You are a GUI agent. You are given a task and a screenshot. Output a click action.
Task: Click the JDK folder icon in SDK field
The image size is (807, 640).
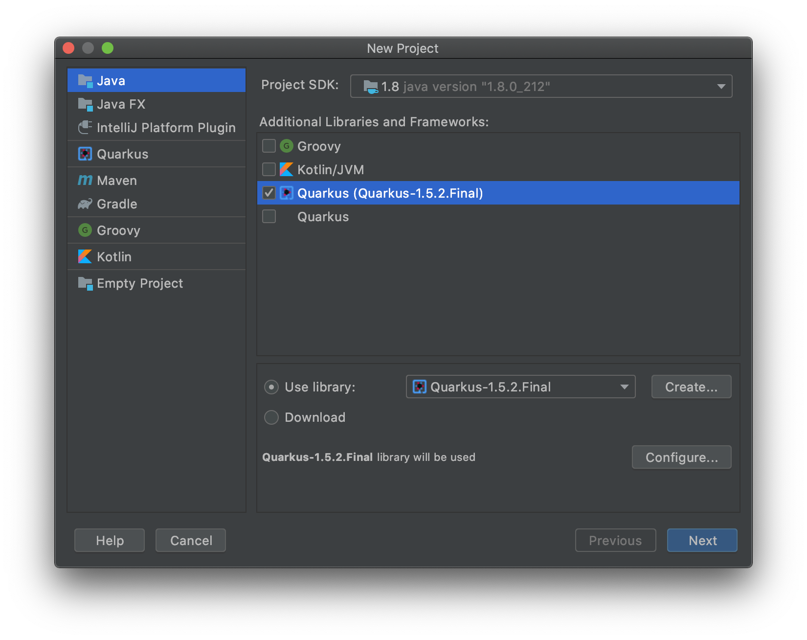pos(371,87)
